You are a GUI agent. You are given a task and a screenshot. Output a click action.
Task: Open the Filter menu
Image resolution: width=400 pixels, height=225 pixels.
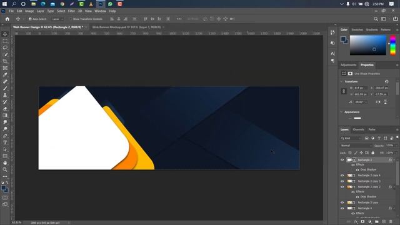pos(71,11)
